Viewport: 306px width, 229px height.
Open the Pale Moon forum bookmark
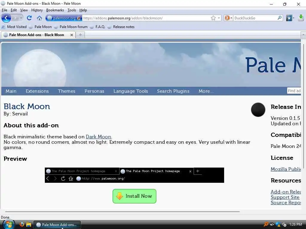(x=71, y=27)
